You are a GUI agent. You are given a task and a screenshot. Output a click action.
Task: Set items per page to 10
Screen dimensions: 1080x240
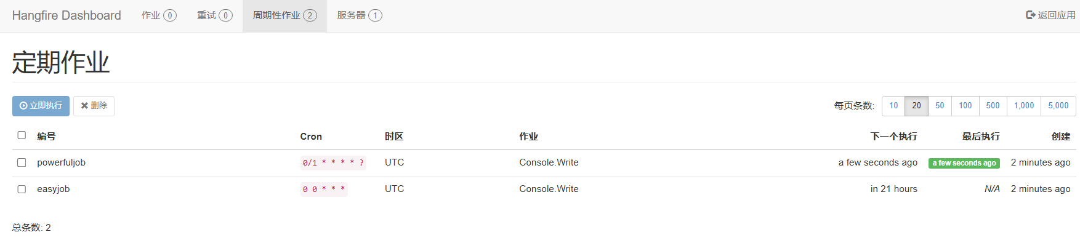point(893,106)
